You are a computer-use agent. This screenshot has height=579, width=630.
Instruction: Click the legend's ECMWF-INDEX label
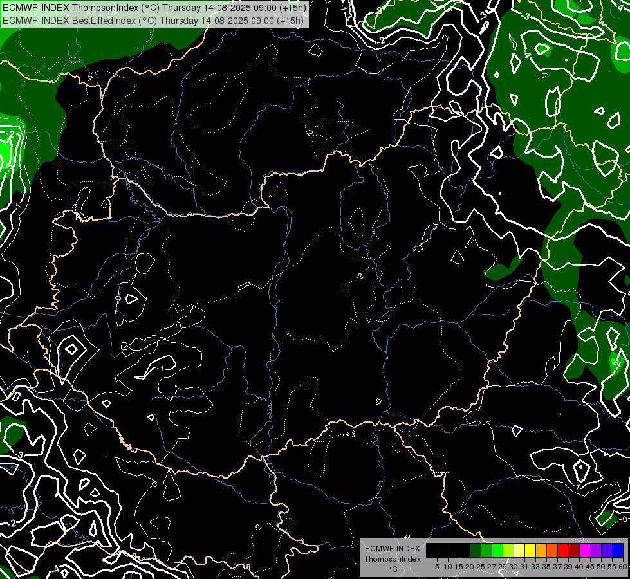coord(393,549)
